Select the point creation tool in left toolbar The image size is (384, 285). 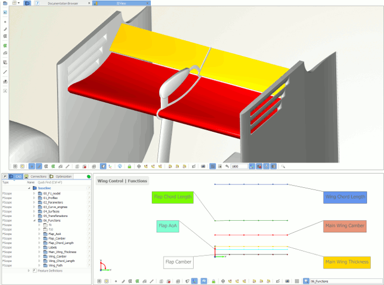[5, 21]
